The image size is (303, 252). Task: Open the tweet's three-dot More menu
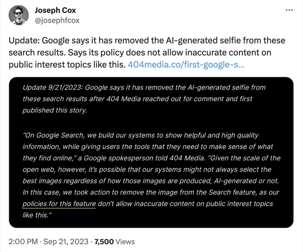289,10
